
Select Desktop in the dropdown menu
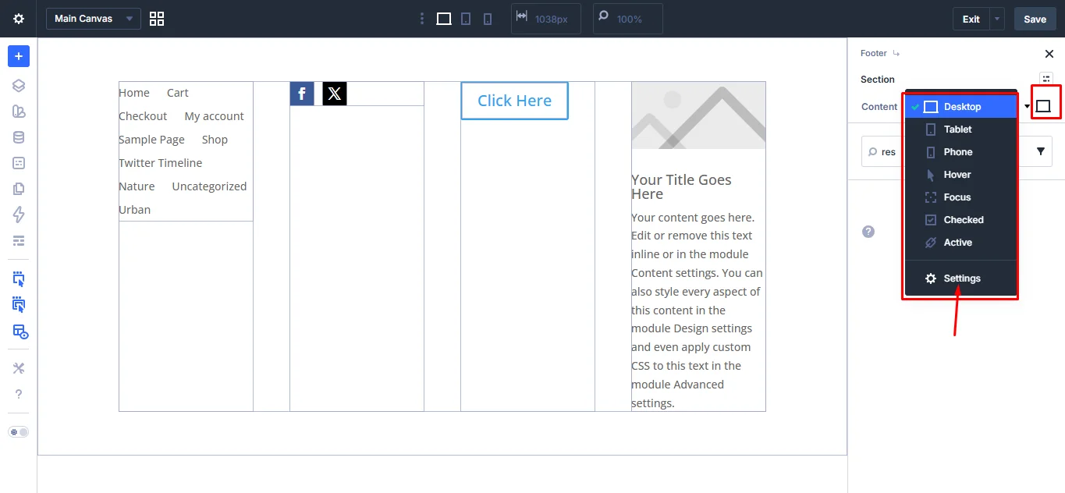coord(960,107)
